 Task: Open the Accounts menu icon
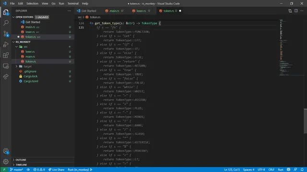[x=6, y=151]
